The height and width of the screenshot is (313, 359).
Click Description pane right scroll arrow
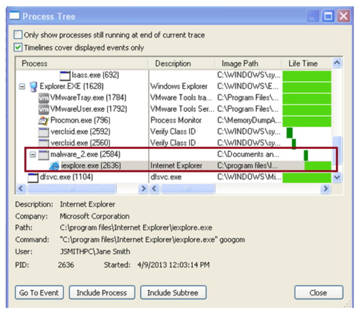(x=325, y=189)
